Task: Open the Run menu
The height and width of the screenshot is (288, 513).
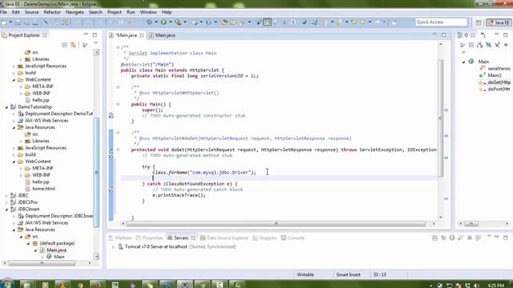Action: point(131,12)
